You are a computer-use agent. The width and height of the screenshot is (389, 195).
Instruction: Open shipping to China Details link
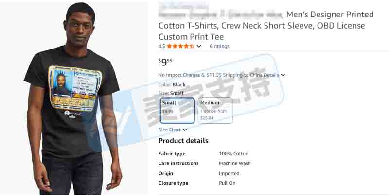pos(271,75)
